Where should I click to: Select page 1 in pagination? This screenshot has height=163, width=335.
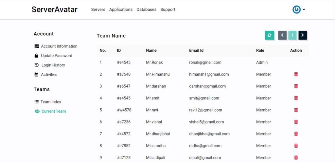pyautogui.click(x=292, y=35)
